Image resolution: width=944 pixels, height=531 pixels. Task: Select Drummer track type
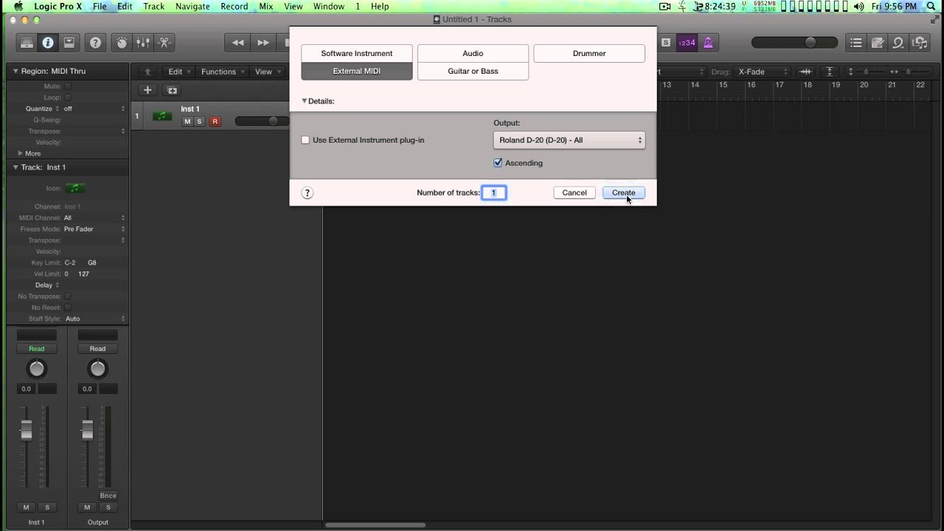pyautogui.click(x=589, y=53)
